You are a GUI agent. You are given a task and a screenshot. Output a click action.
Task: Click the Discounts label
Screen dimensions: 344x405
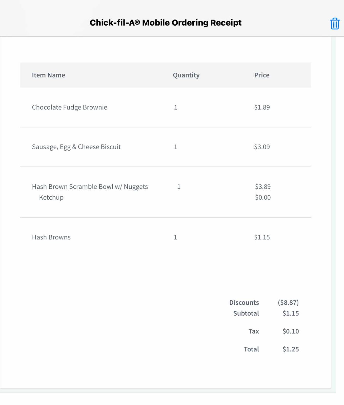[244, 302]
